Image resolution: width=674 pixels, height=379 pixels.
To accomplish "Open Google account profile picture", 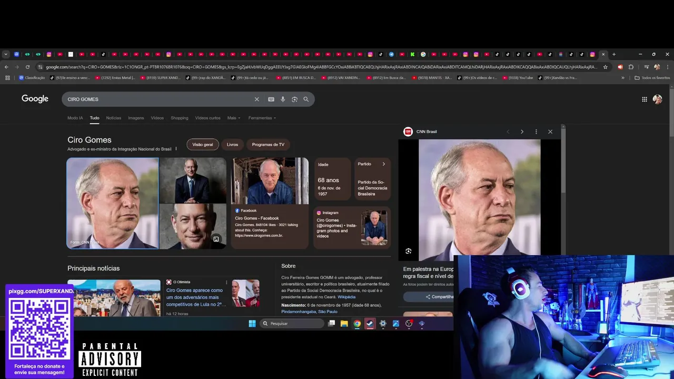I will pos(658,99).
